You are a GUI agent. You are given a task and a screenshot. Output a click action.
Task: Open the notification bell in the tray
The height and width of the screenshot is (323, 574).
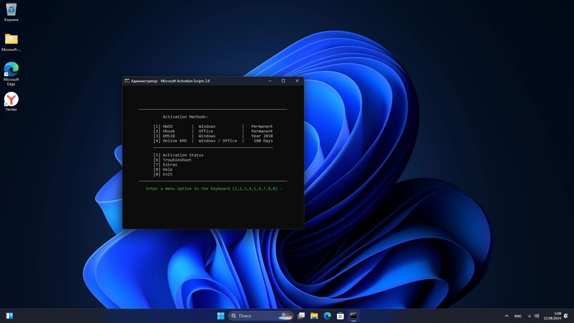[x=566, y=316]
